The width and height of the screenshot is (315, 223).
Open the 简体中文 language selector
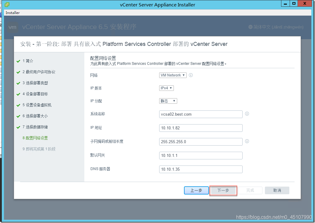click(x=276, y=27)
